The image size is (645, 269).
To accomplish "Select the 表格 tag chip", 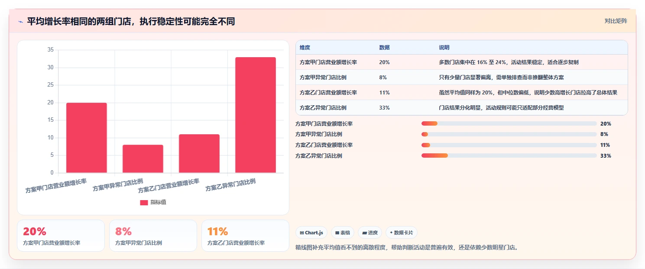I will coord(343,233).
